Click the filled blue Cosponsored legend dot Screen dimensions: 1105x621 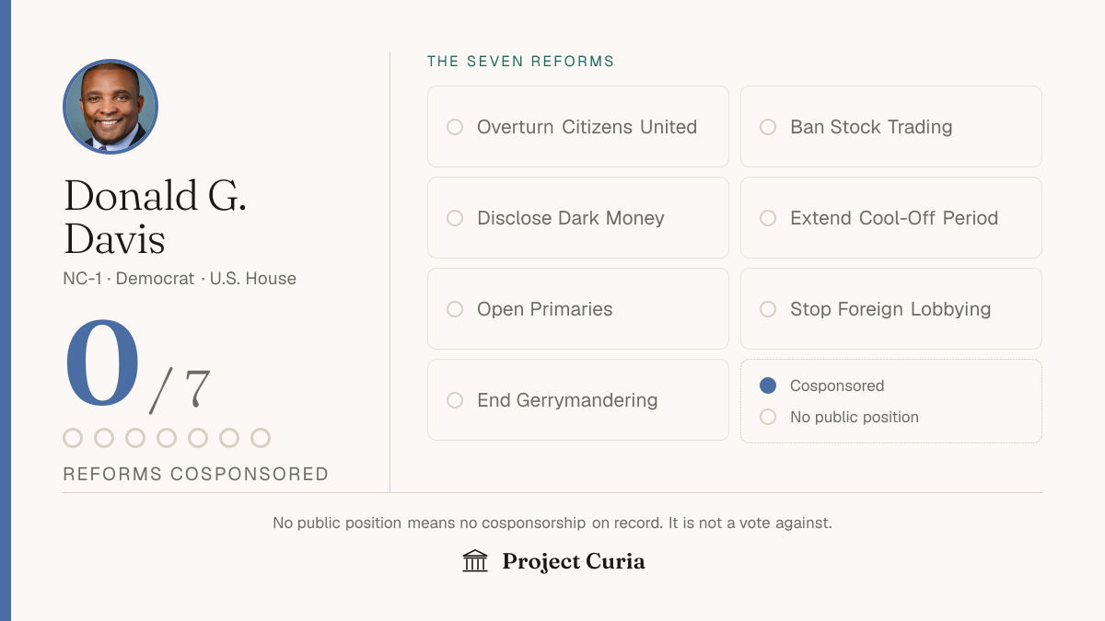(768, 385)
